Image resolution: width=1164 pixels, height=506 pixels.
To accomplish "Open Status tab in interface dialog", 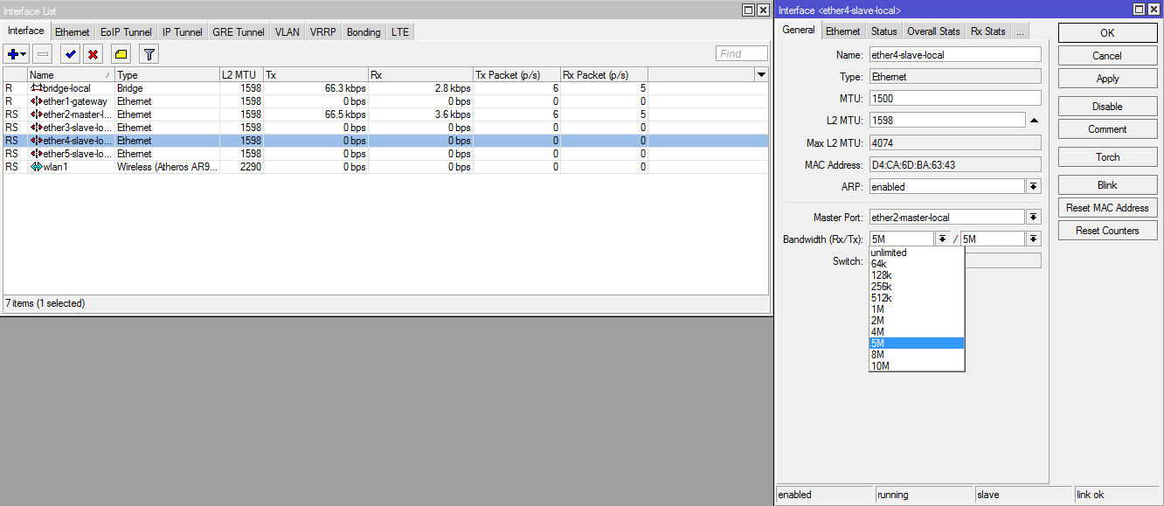I will click(883, 31).
